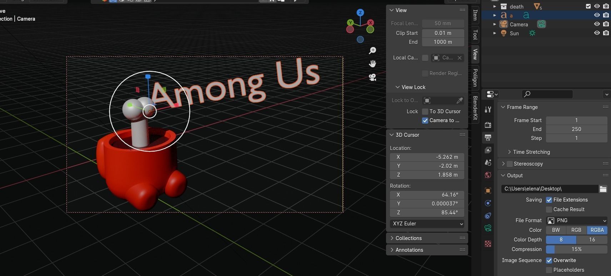
Task: Hide the Camera object in viewport
Action: point(597,24)
